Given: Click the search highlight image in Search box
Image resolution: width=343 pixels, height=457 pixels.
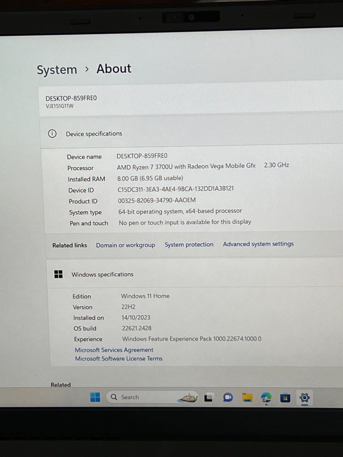Looking at the screenshot, I should click(x=188, y=397).
